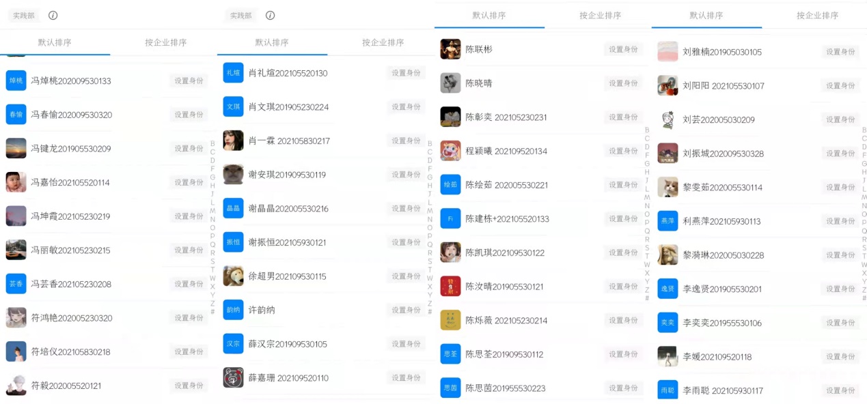This screenshot has width=867, height=404.
Task: Open 肖一霖's profile picture
Action: click(233, 141)
